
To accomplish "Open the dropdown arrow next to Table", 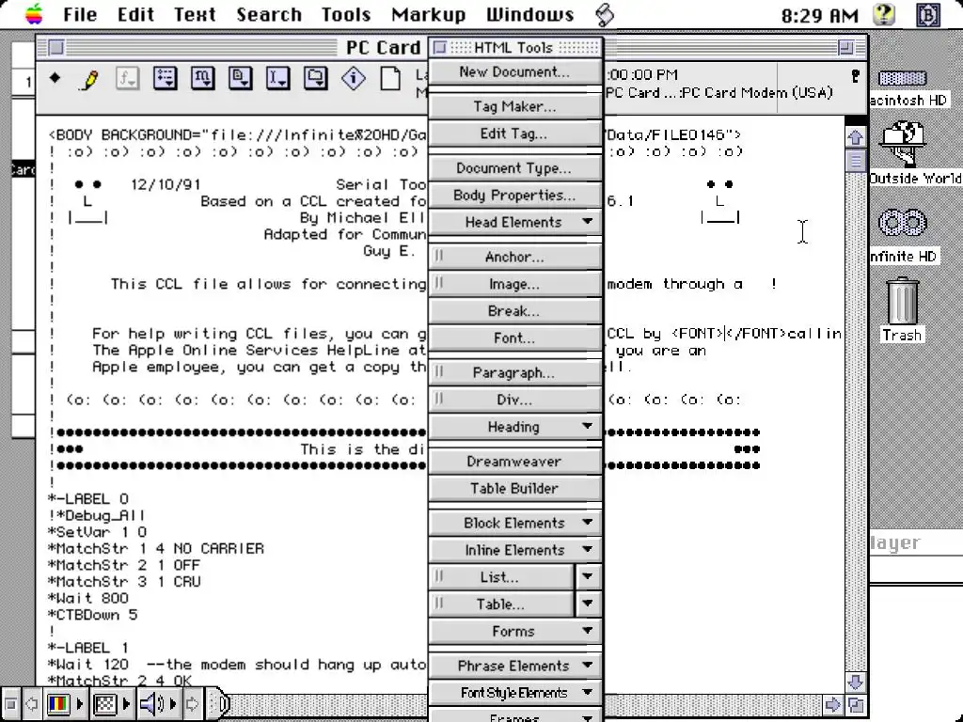I will pyautogui.click(x=588, y=604).
